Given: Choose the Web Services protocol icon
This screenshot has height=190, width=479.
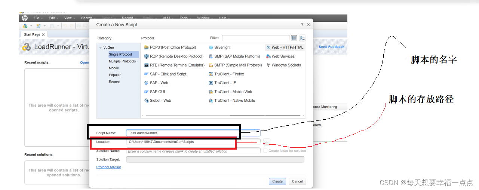Looking at the screenshot, I should tap(268, 56).
